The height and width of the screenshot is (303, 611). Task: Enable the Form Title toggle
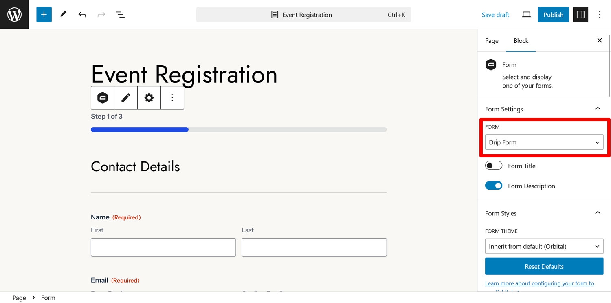point(494,166)
